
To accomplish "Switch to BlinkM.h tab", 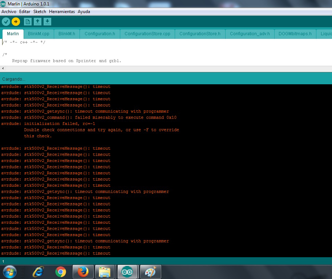I will click(x=67, y=34).
